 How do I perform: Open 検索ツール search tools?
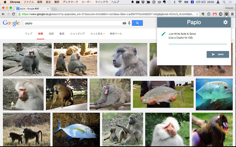point(116,33)
